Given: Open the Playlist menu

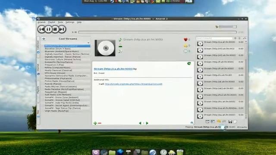Looking at the screenshot, I should [x=52, y=22].
